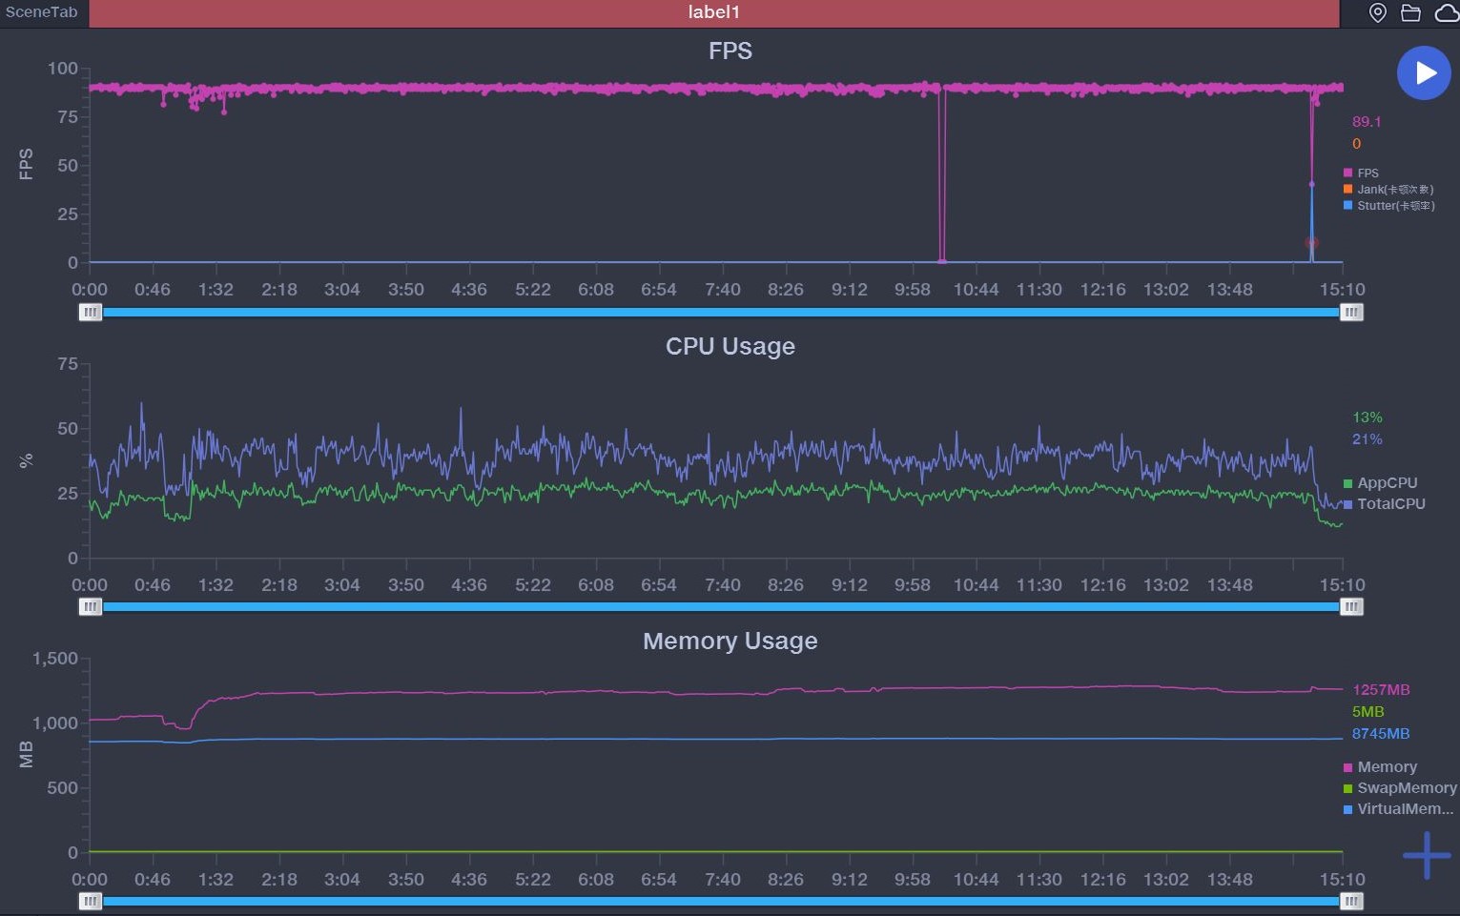
Task: Click the cloud upload icon
Action: (1446, 12)
